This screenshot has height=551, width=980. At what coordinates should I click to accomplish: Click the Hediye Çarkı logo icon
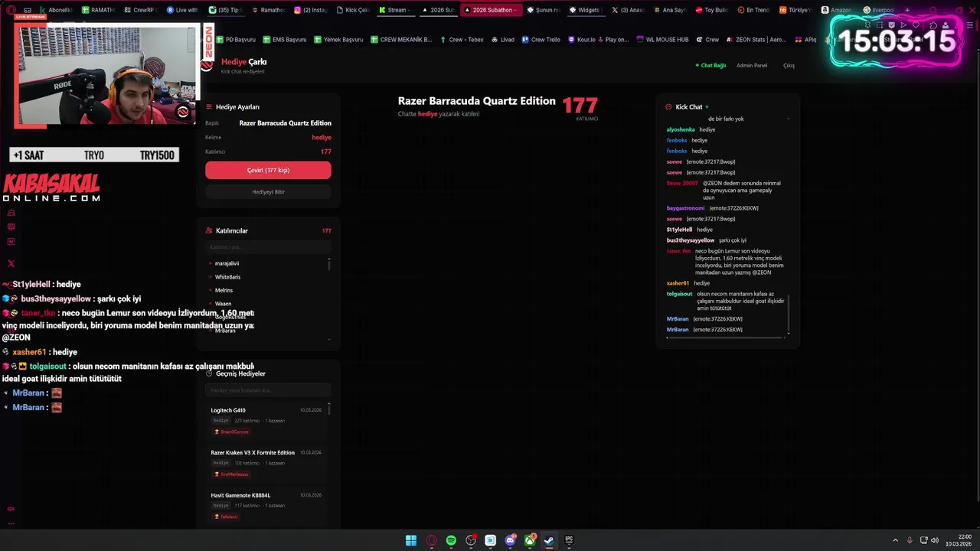(207, 66)
